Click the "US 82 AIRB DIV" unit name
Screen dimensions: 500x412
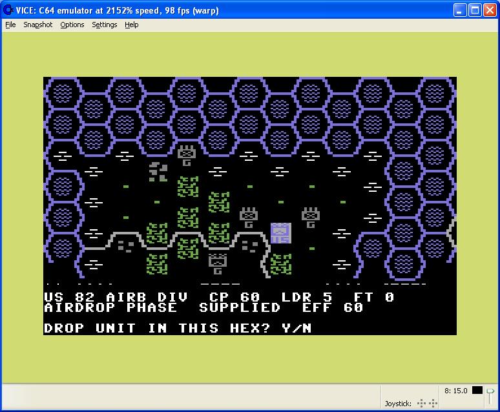(116, 297)
